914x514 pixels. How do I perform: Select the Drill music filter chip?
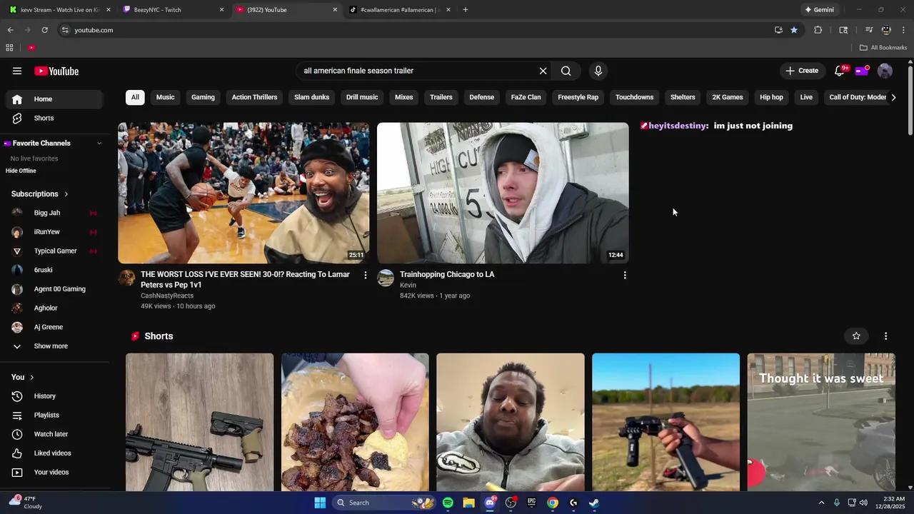pos(362,97)
